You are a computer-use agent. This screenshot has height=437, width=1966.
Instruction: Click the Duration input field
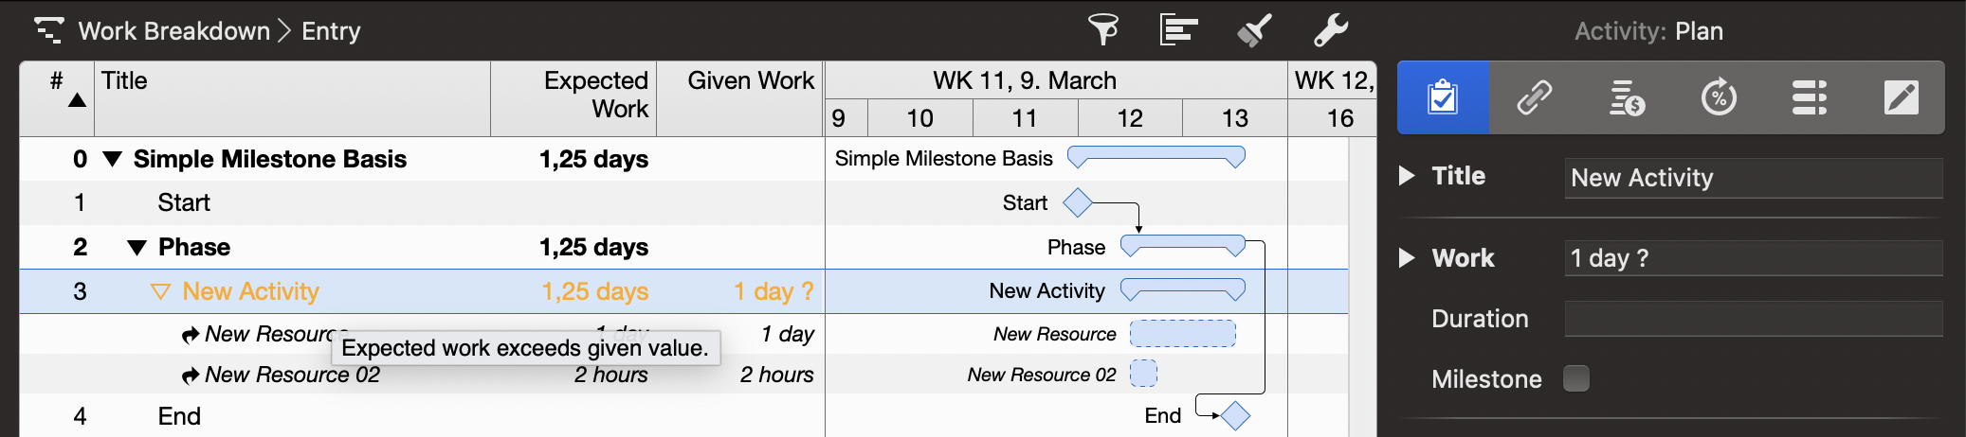coord(1753,319)
